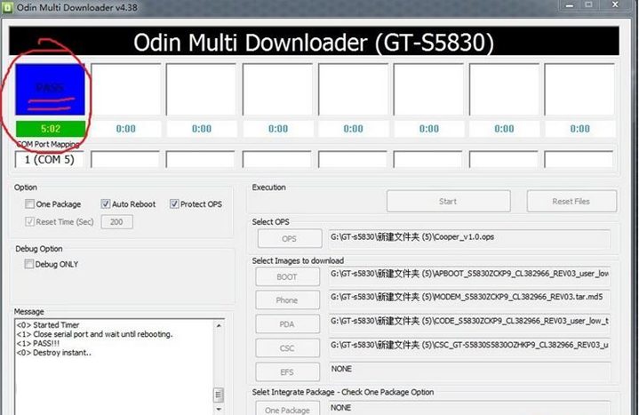Click the EFS NONE path field
The width and height of the screenshot is (639, 415).
pos(469,371)
